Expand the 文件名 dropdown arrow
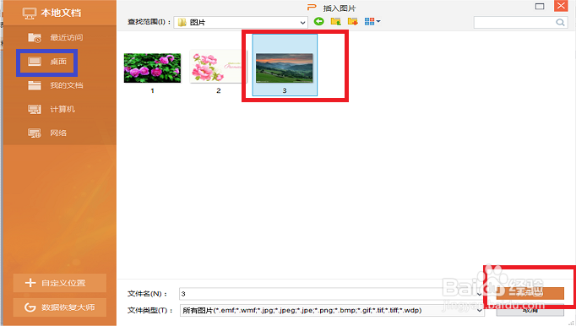This screenshot has width=576, height=326. coord(480,294)
